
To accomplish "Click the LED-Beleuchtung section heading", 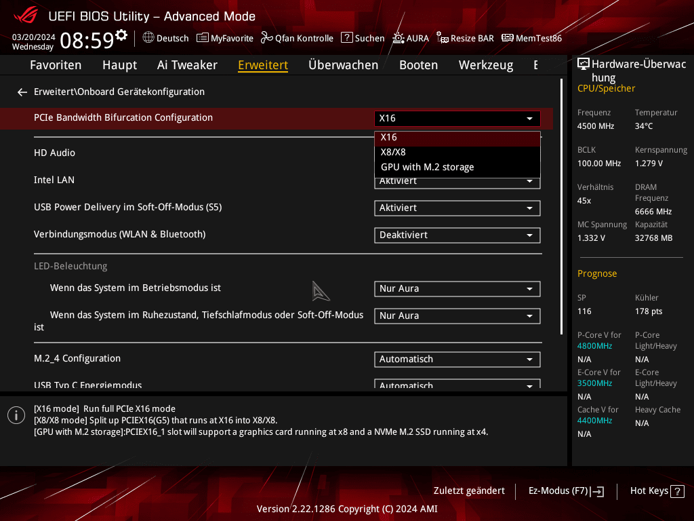I will [x=70, y=266].
